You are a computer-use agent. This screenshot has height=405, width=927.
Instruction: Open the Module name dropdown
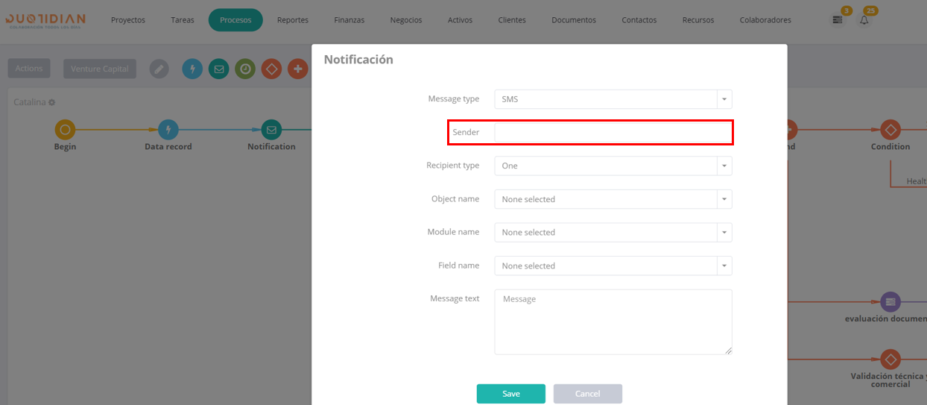pyautogui.click(x=613, y=232)
